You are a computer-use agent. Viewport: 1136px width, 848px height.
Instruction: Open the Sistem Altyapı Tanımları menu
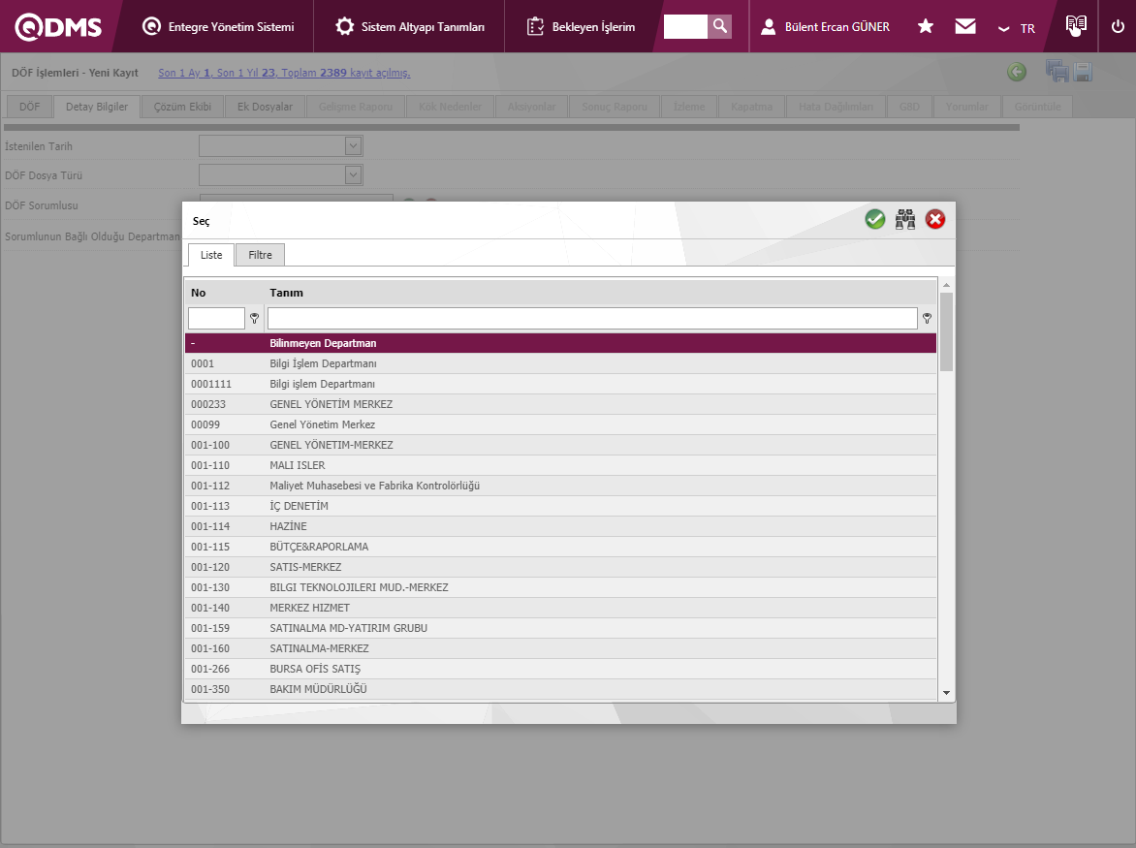[x=410, y=27]
